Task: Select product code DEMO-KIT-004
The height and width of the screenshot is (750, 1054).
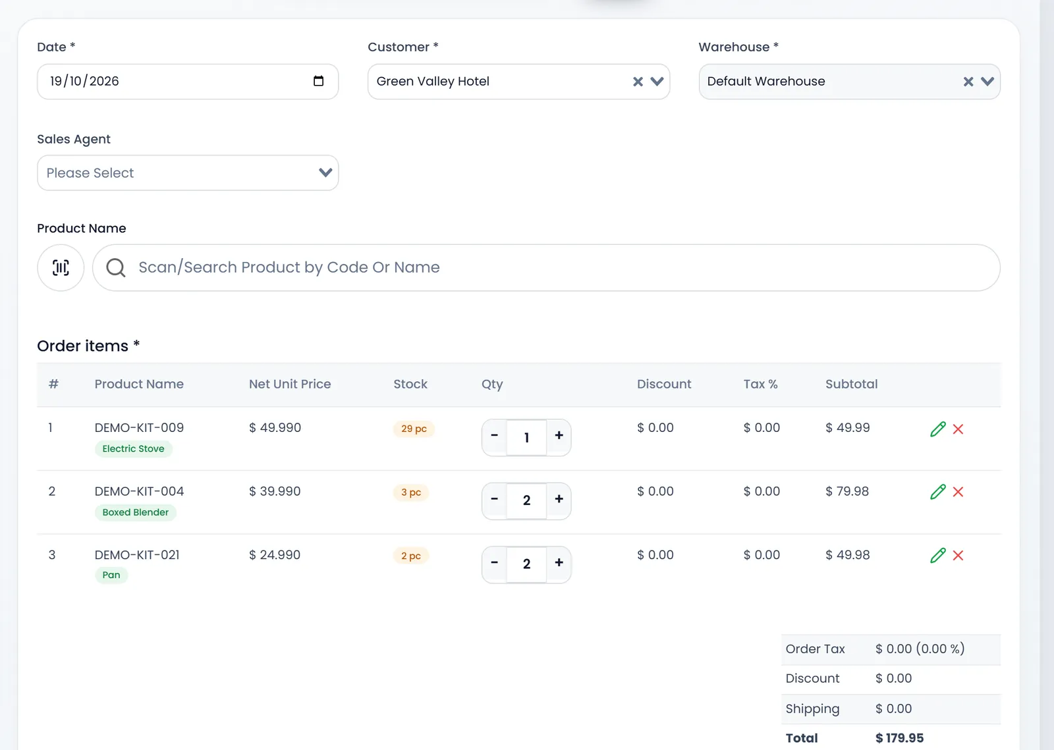Action: (x=139, y=491)
